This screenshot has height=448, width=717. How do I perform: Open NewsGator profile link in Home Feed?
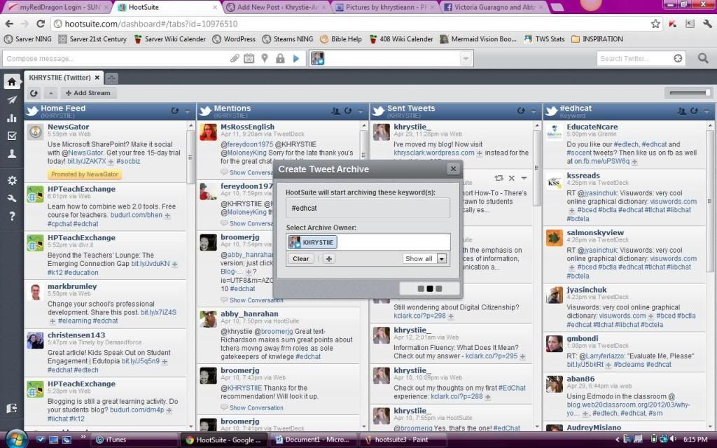click(x=68, y=127)
